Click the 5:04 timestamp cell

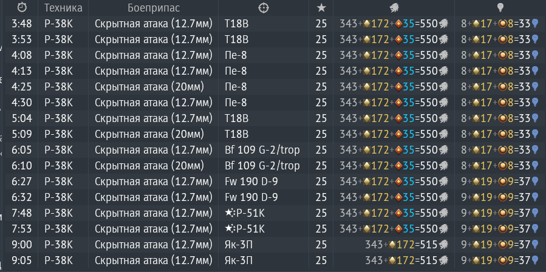point(22,118)
